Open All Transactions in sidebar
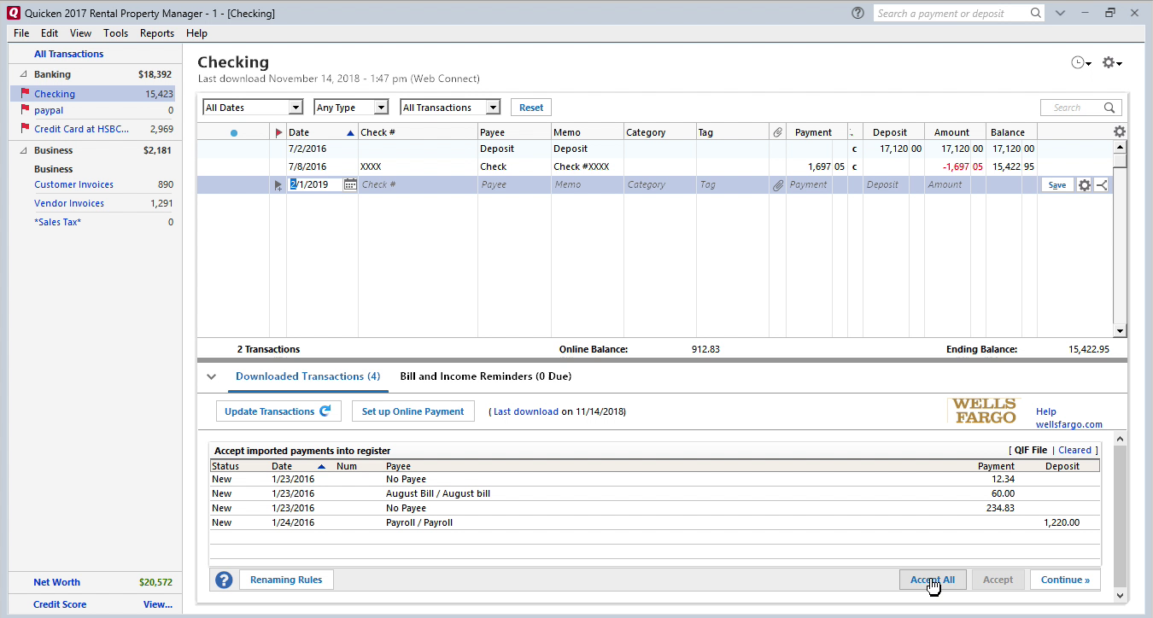Screen dimensions: 1153x618 coord(68,54)
